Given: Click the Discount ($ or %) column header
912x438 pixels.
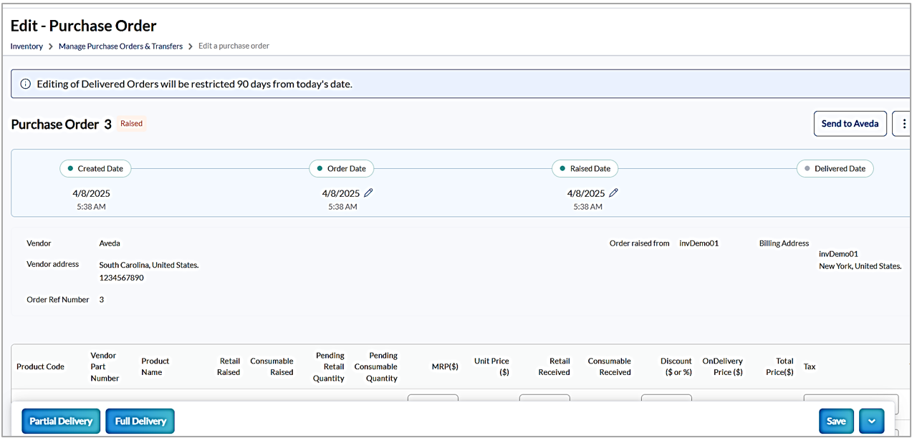Looking at the screenshot, I should coord(676,366).
